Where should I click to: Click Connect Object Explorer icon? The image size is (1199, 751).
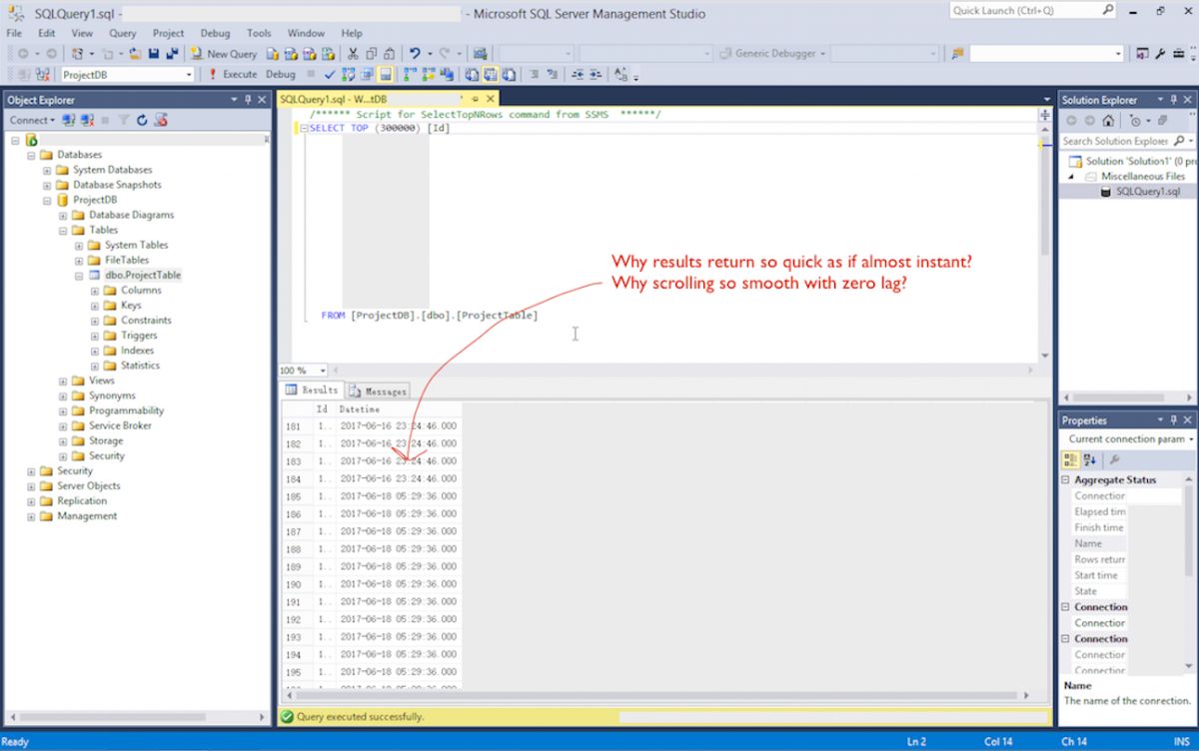(x=68, y=120)
